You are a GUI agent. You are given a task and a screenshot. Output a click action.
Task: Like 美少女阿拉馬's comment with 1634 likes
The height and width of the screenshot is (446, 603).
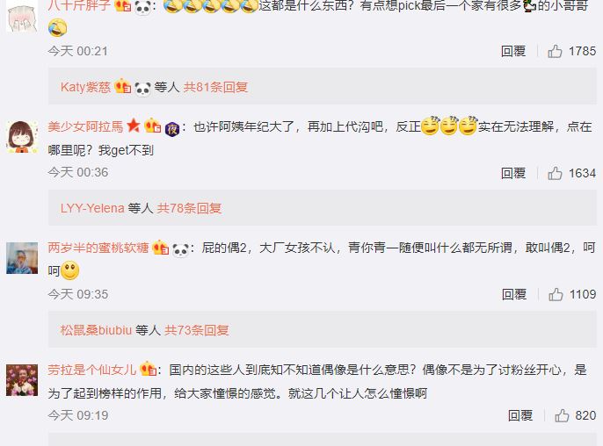click(x=555, y=173)
